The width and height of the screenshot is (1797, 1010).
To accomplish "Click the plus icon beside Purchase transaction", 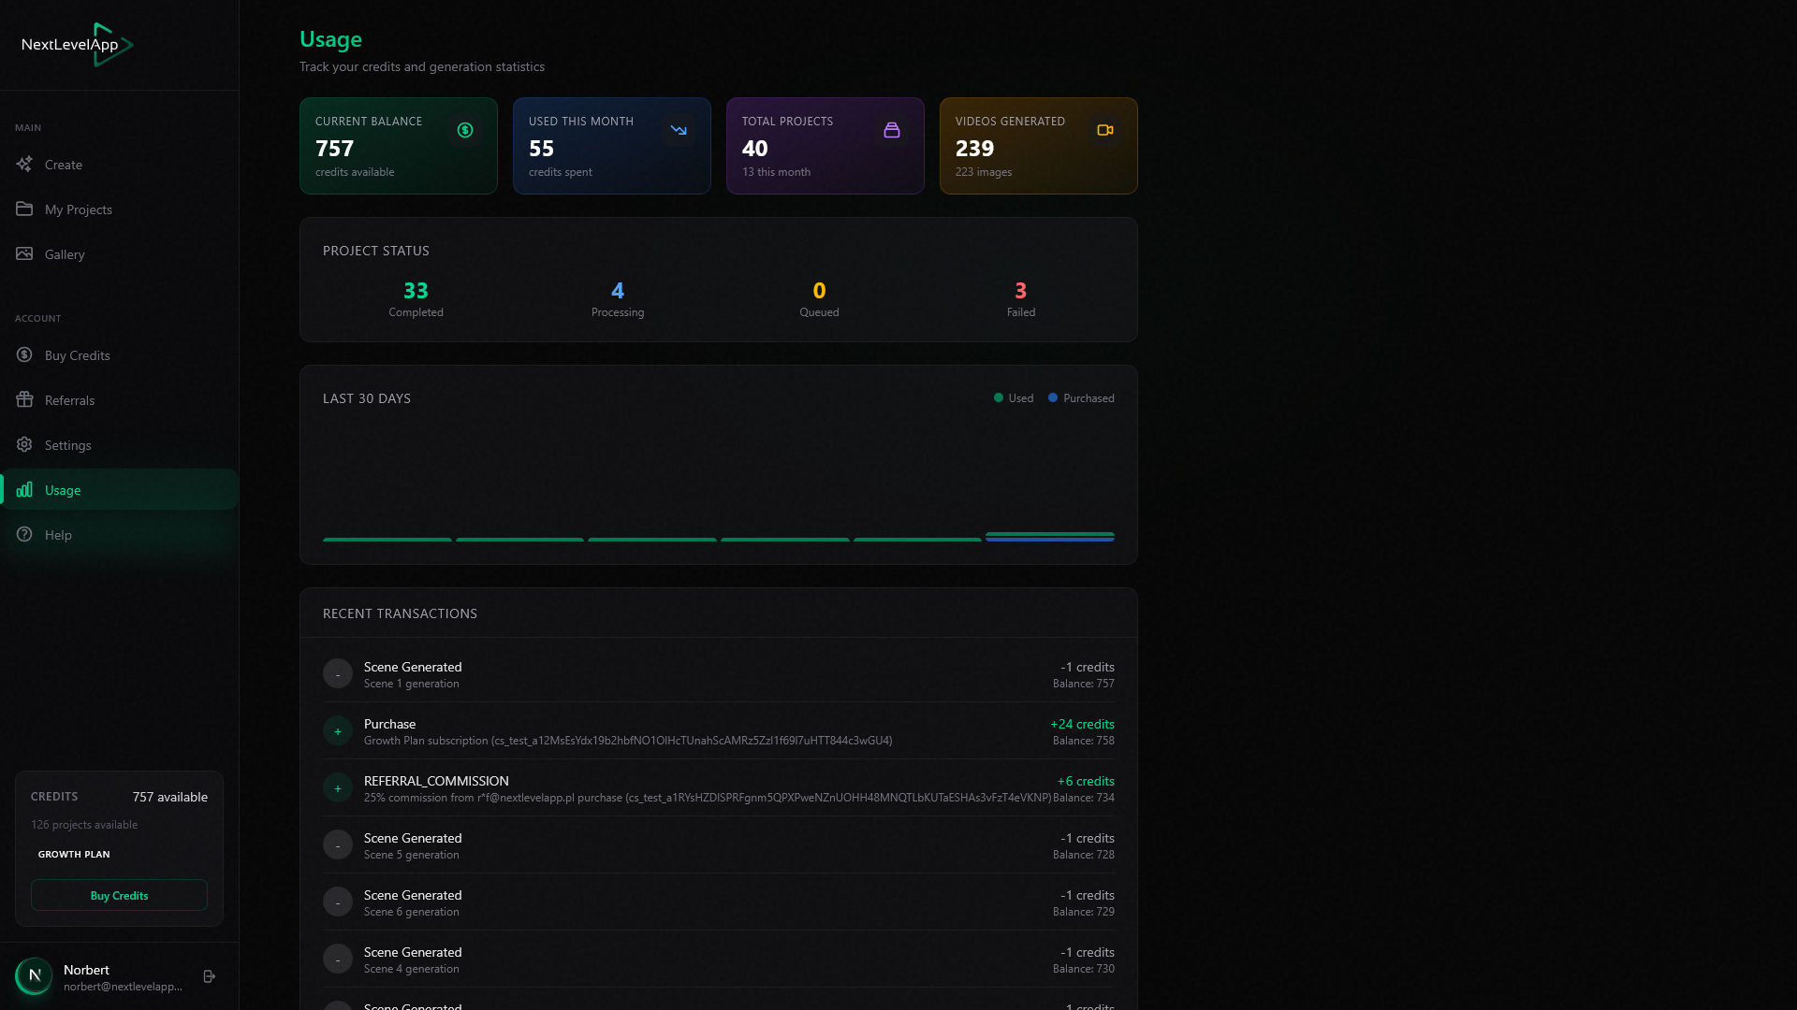I will click(x=338, y=731).
